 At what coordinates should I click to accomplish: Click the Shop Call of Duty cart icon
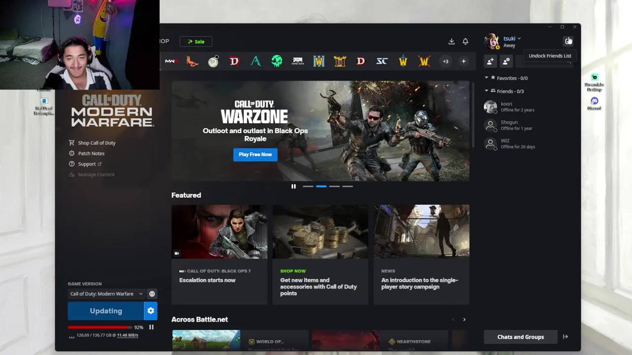coord(72,143)
